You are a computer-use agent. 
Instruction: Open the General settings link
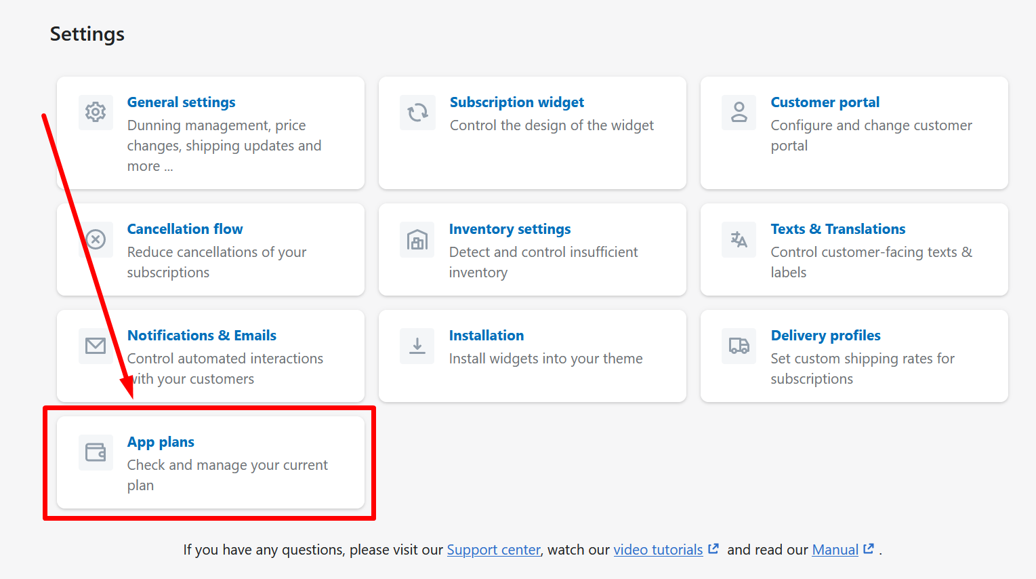pos(181,102)
